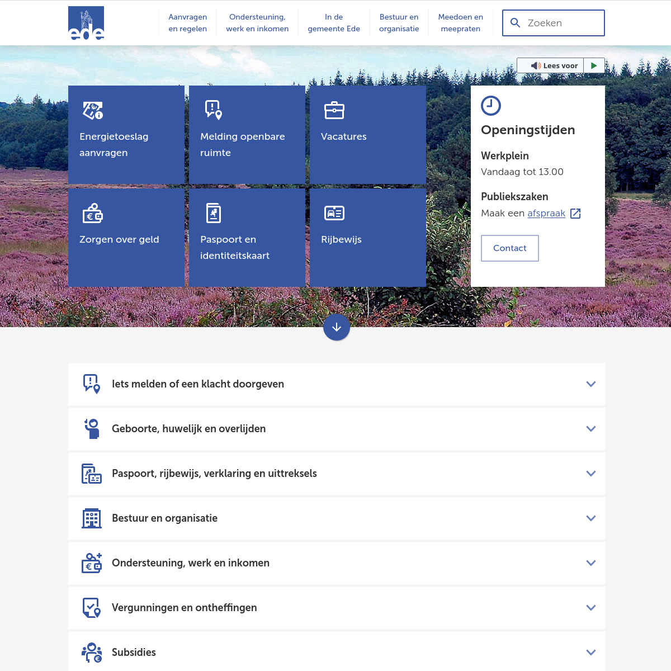Click Vergunningen en ontheffingen row title
This screenshot has height=671, width=671.
185,608
